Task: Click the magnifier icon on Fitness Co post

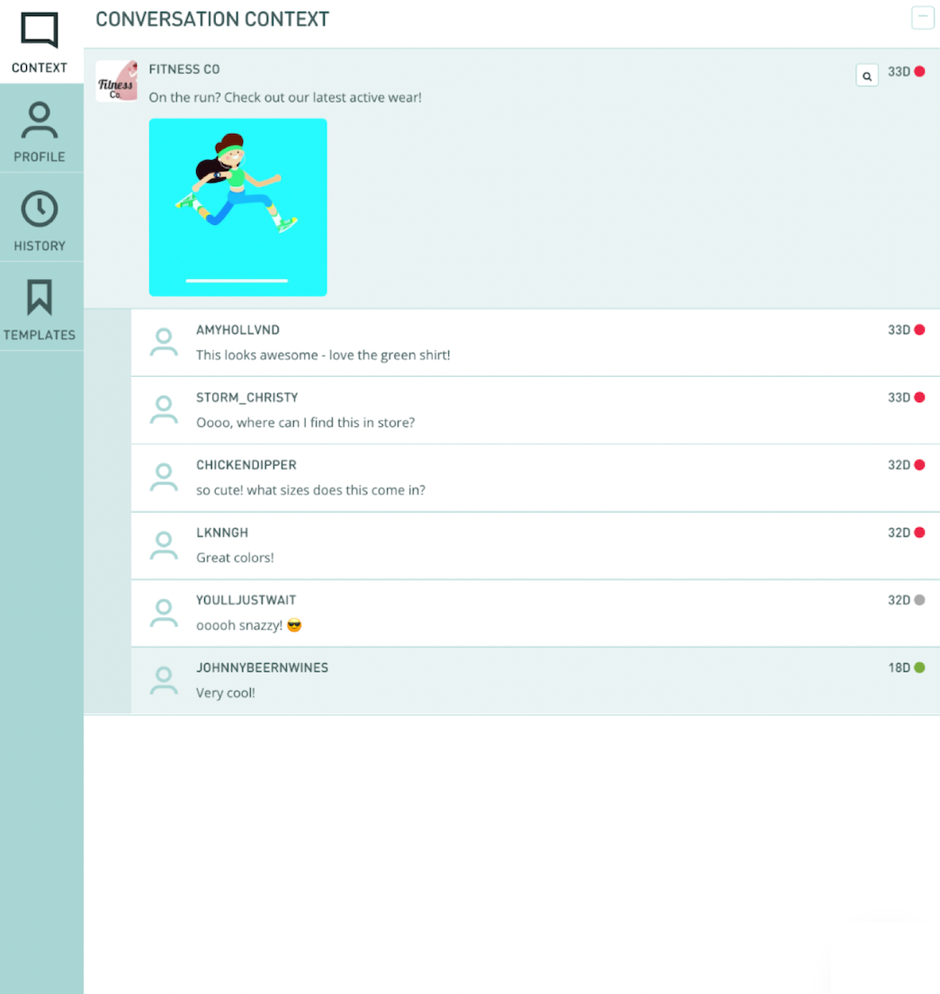Action: [x=866, y=76]
